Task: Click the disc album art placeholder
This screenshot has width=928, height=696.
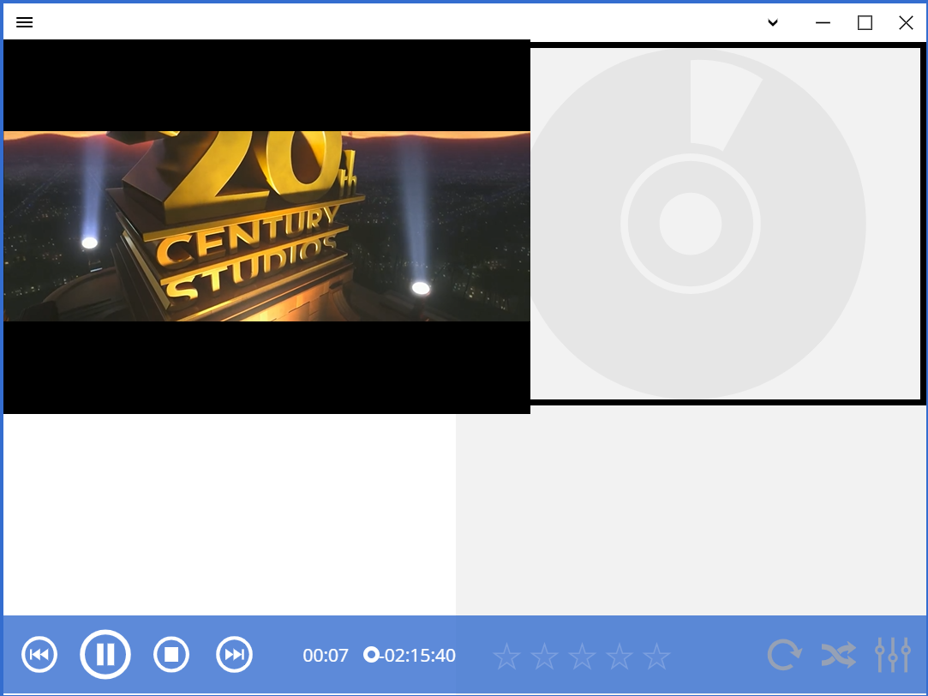Action: click(724, 223)
